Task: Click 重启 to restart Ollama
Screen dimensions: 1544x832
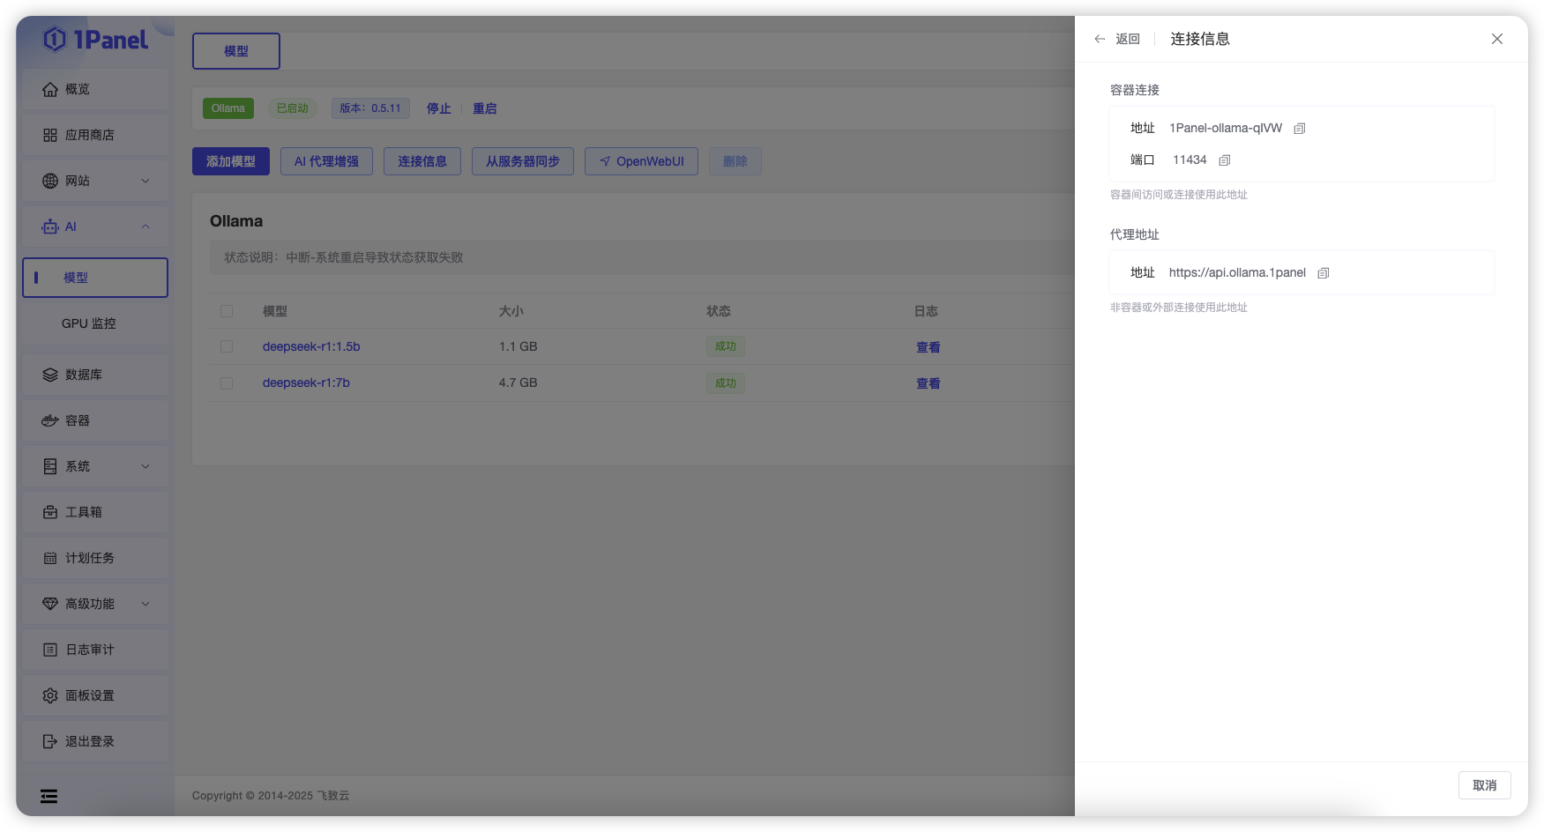Action: point(485,108)
